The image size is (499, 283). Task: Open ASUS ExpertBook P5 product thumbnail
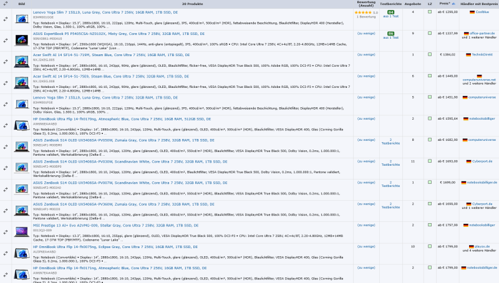click(x=22, y=41)
